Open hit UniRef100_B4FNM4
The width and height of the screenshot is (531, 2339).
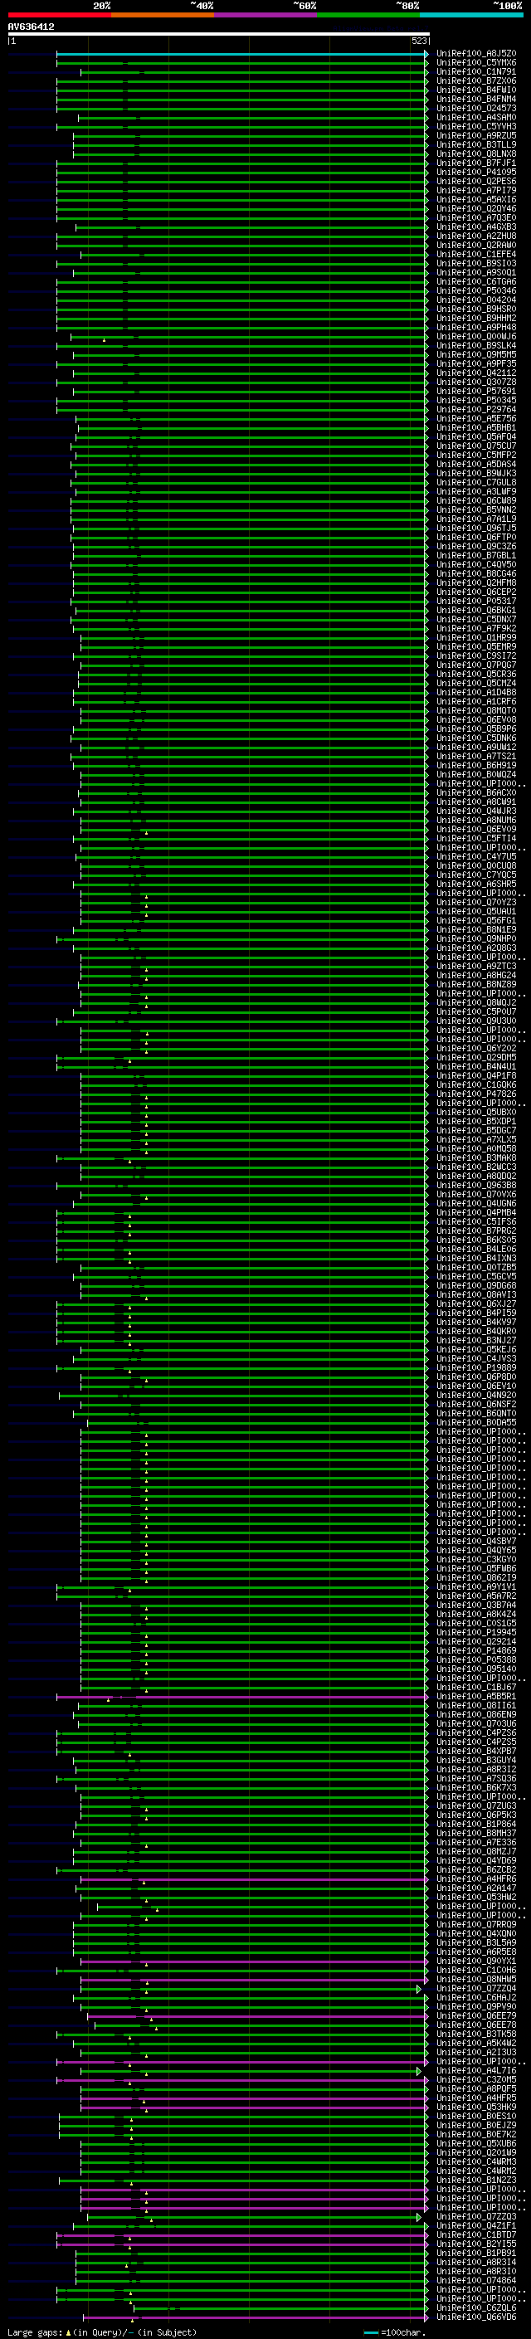(476, 99)
